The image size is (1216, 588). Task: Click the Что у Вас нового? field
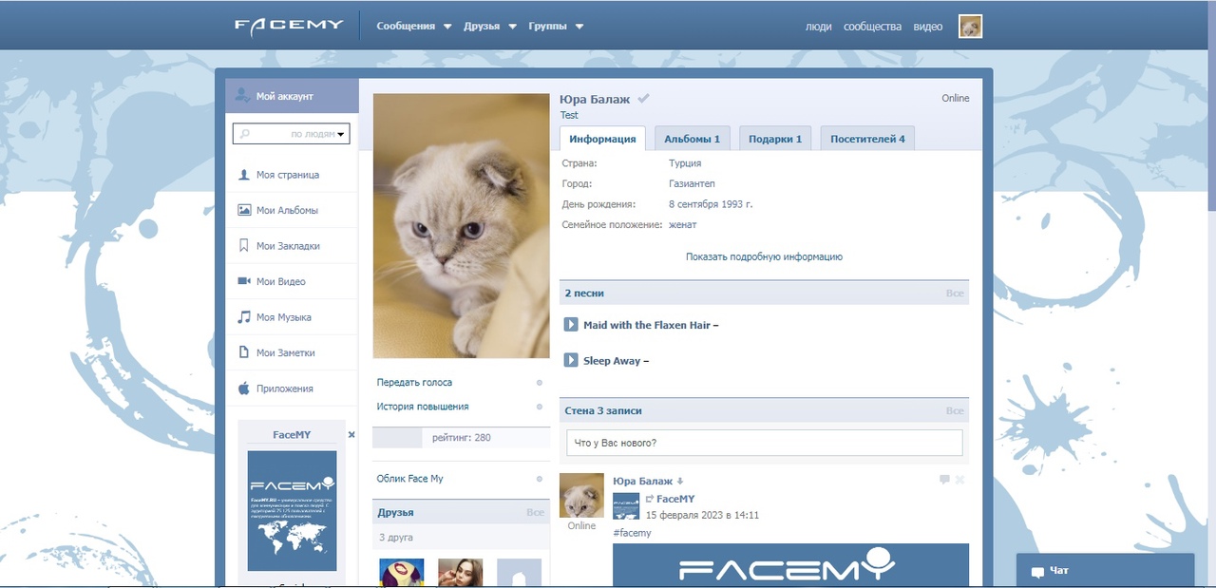click(764, 443)
